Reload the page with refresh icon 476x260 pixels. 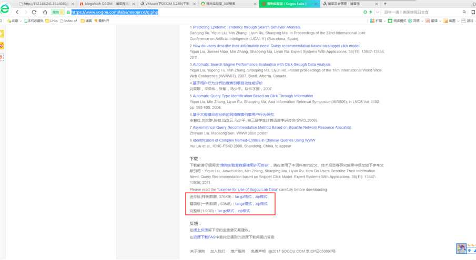[x=34, y=12]
